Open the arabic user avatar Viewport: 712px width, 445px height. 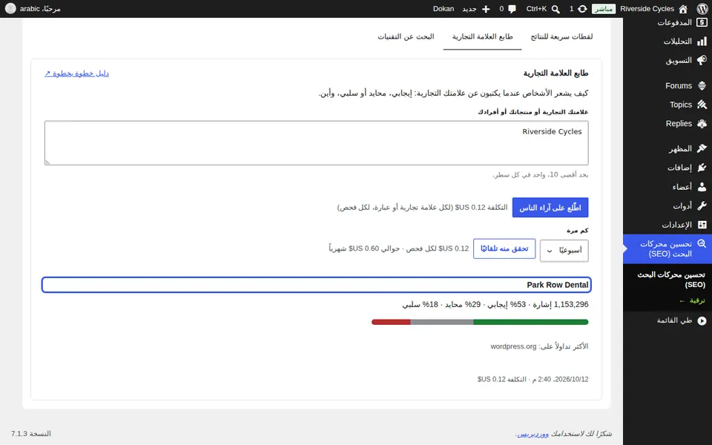pyautogui.click(x=10, y=9)
